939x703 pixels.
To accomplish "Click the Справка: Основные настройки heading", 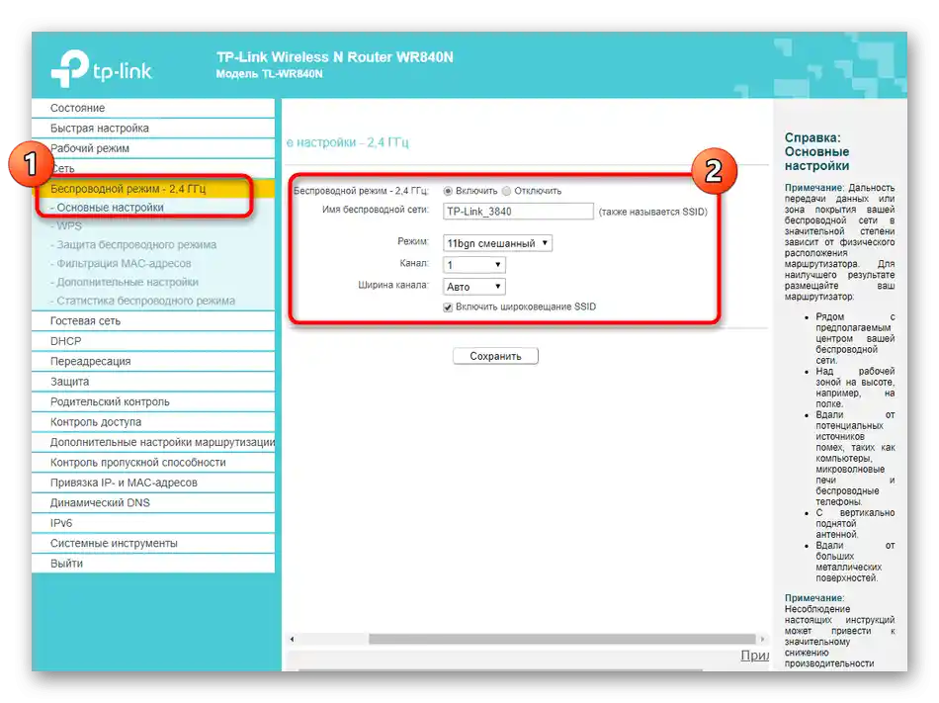I will click(816, 152).
